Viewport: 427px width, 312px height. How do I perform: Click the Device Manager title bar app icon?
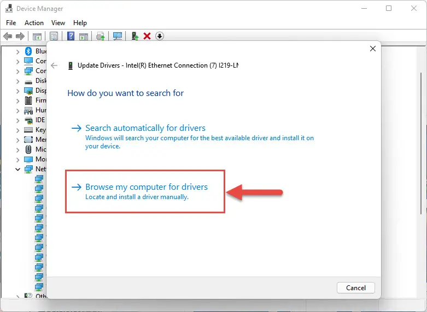(9, 8)
